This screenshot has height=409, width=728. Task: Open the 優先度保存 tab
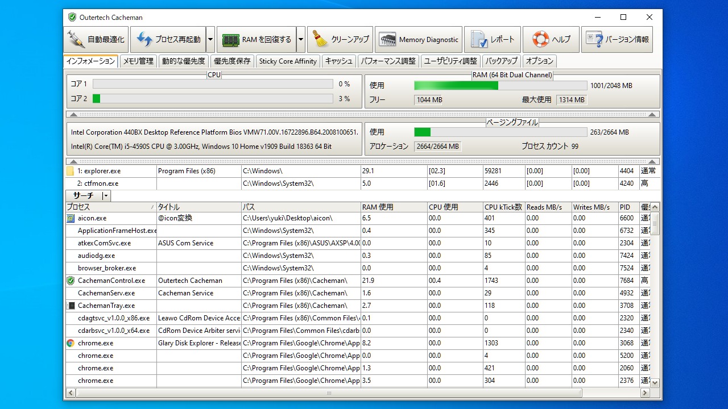point(232,61)
